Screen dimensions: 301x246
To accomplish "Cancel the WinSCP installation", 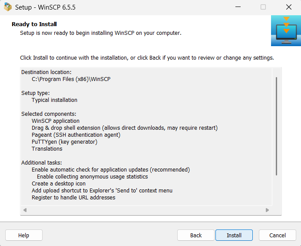I will [277, 235].
